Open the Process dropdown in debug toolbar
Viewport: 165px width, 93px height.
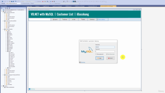pyautogui.click(x=20, y=3)
